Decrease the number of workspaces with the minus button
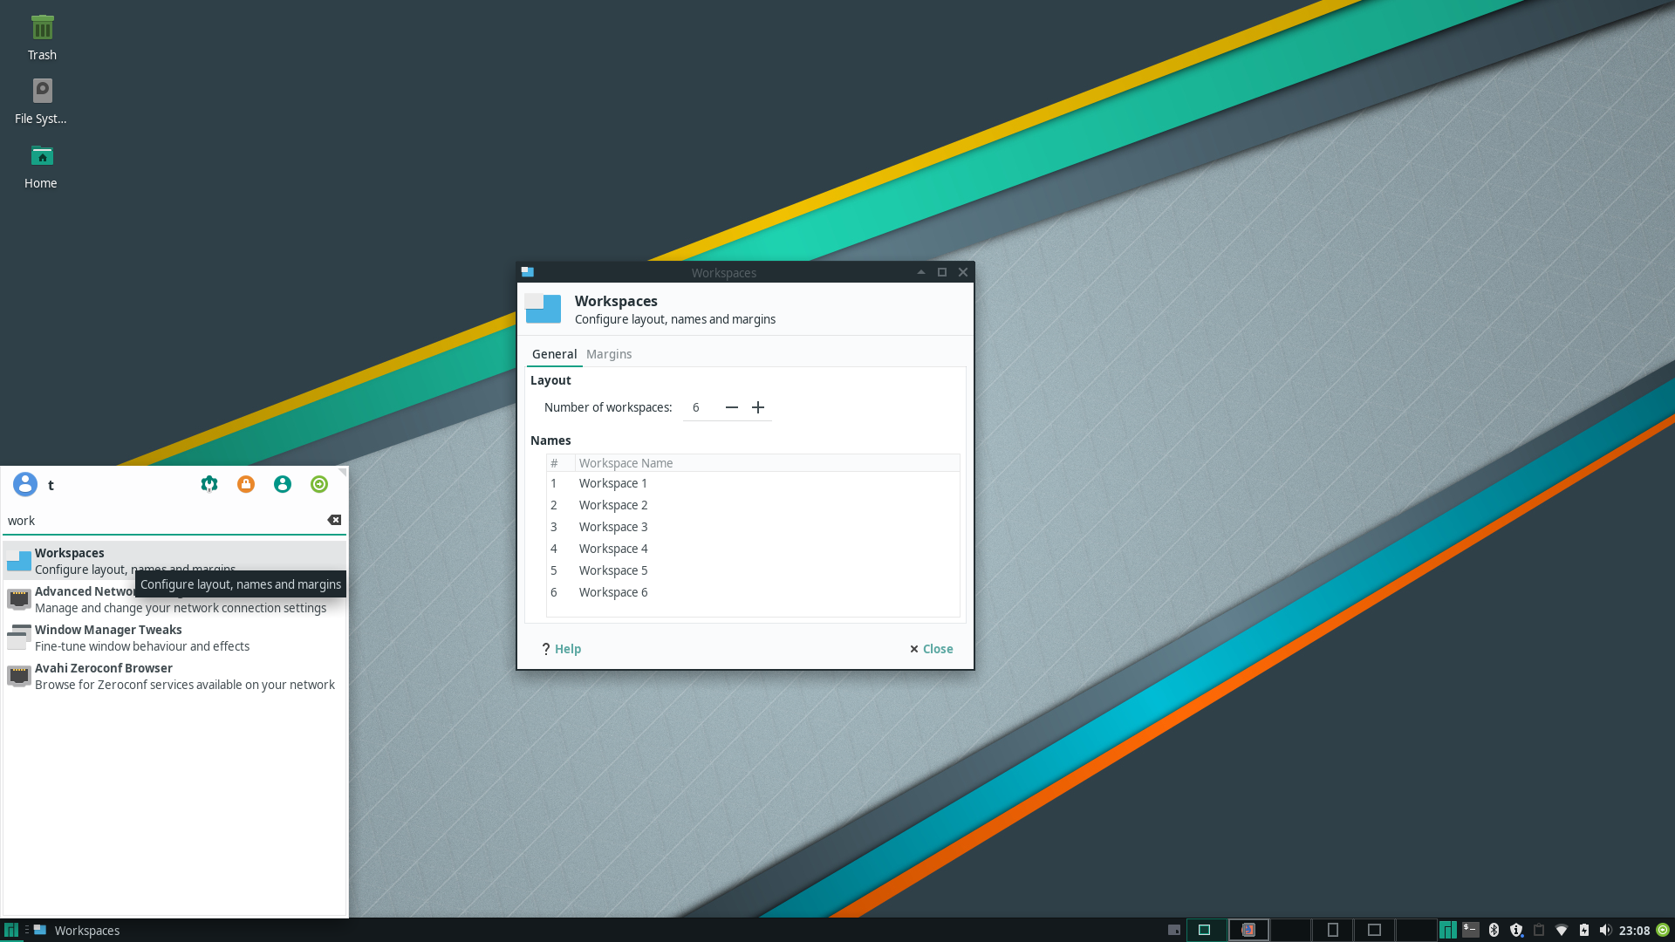This screenshot has height=942, width=1675. pos(732,407)
